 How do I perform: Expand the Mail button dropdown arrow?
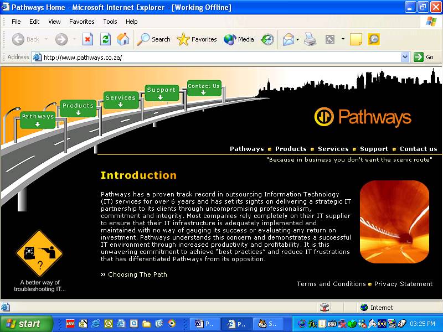(x=297, y=39)
